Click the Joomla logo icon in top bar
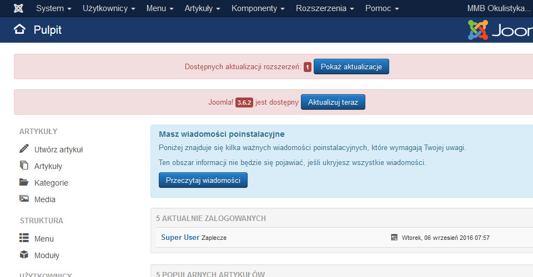Viewport: 533px width, 277px height. [x=18, y=8]
